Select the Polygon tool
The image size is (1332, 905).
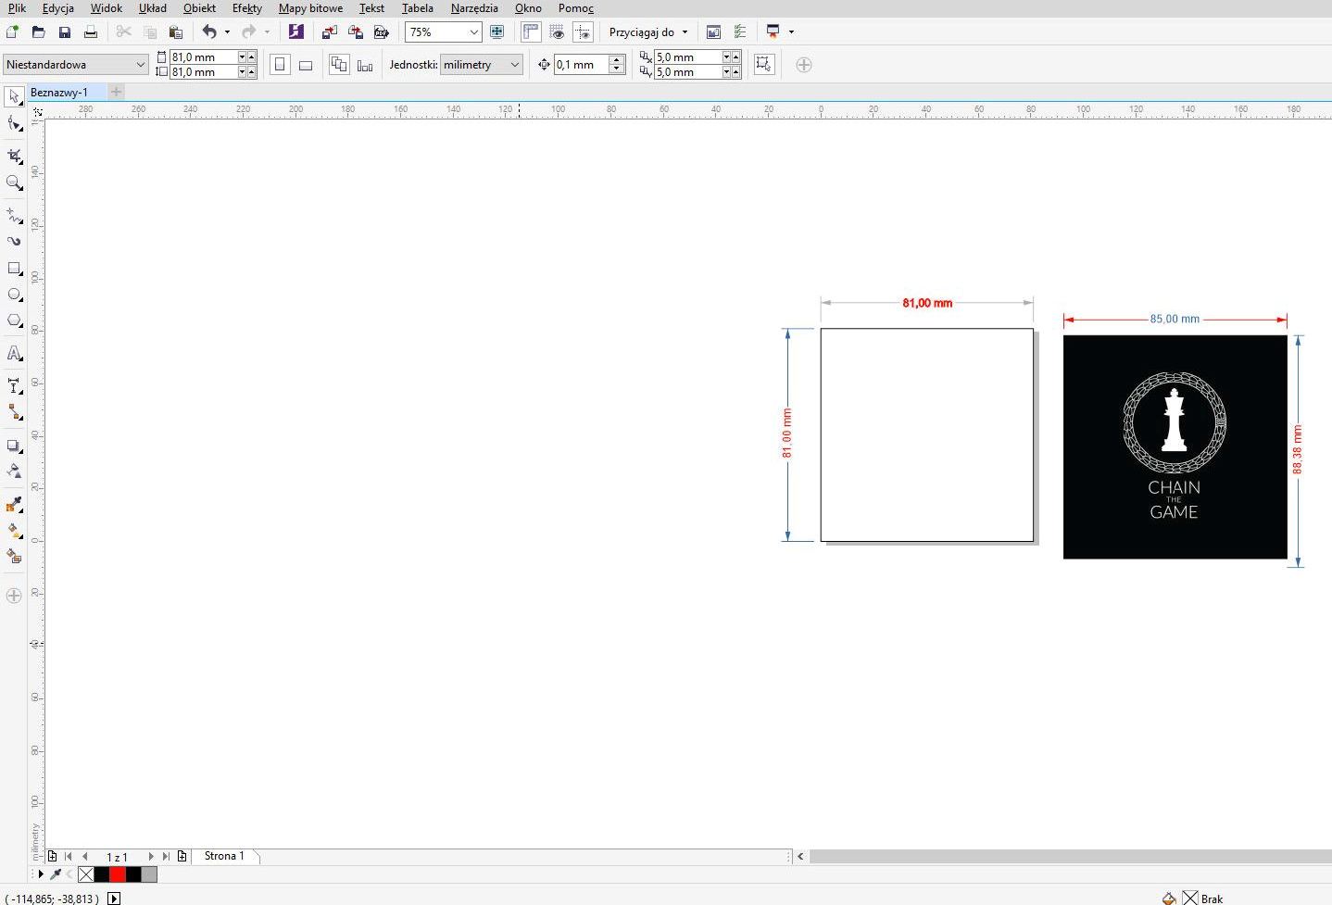(14, 321)
